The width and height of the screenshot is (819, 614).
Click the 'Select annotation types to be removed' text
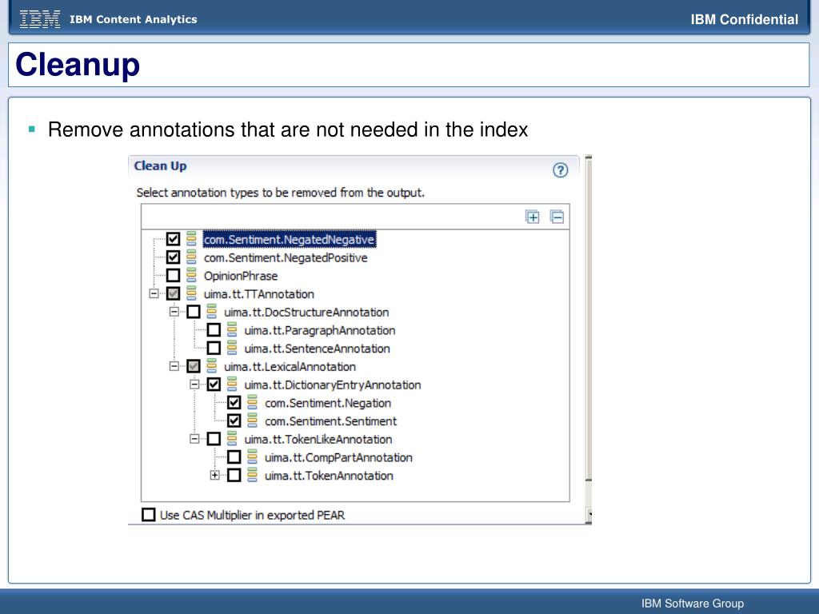[281, 193]
